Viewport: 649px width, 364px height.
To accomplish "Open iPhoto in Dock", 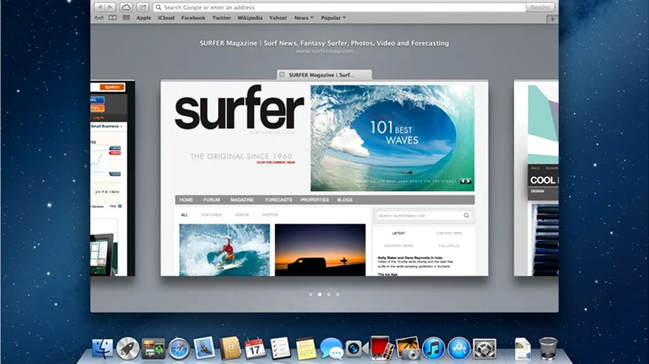I will 408,348.
